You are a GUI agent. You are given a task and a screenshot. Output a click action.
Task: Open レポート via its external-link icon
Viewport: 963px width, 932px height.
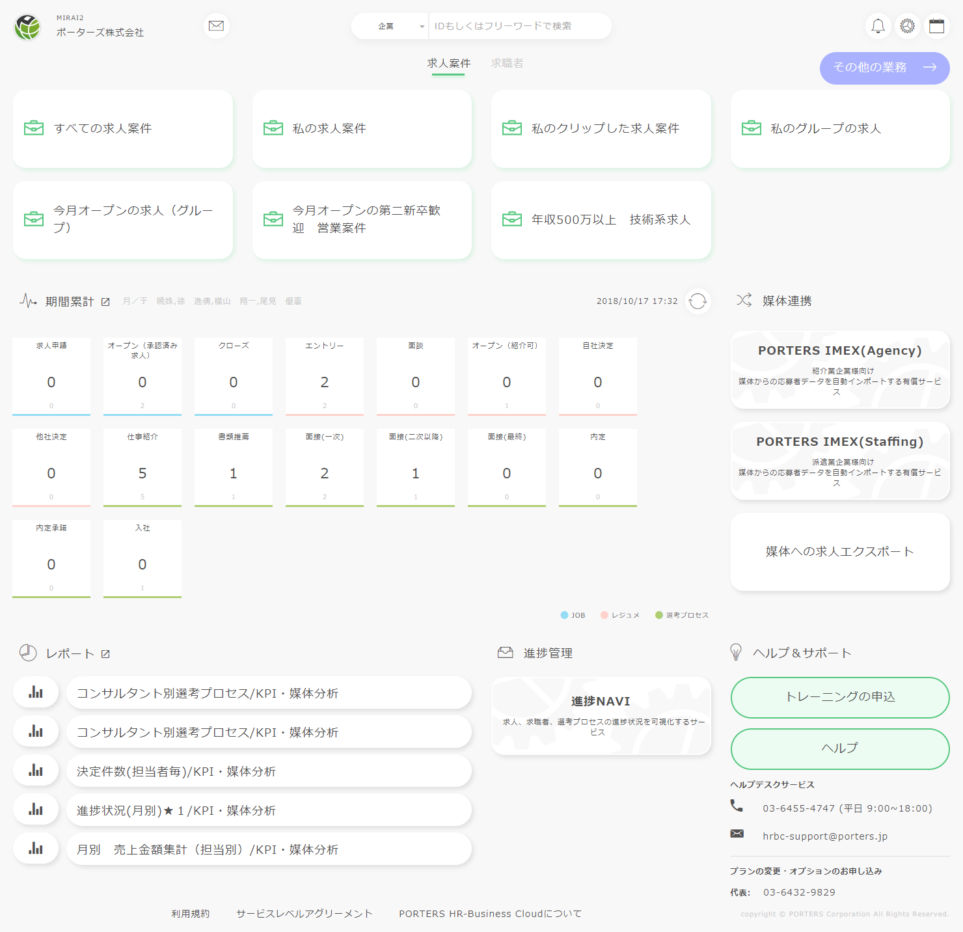[x=106, y=653]
